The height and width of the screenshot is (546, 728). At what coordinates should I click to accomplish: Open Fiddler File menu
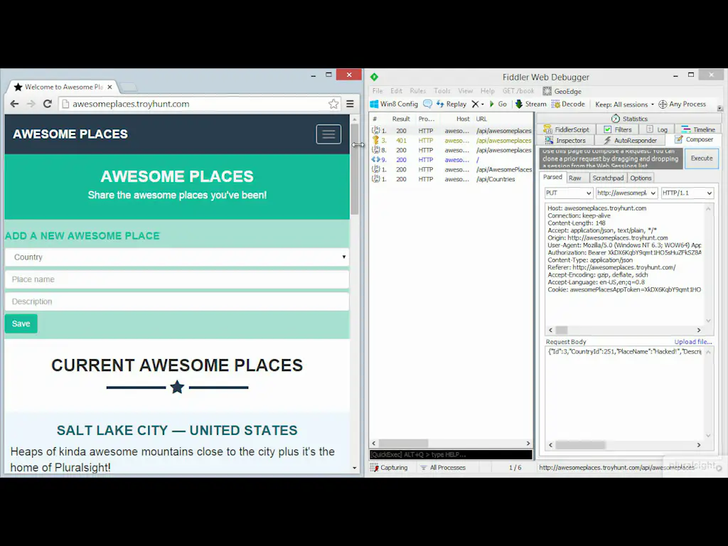click(378, 91)
